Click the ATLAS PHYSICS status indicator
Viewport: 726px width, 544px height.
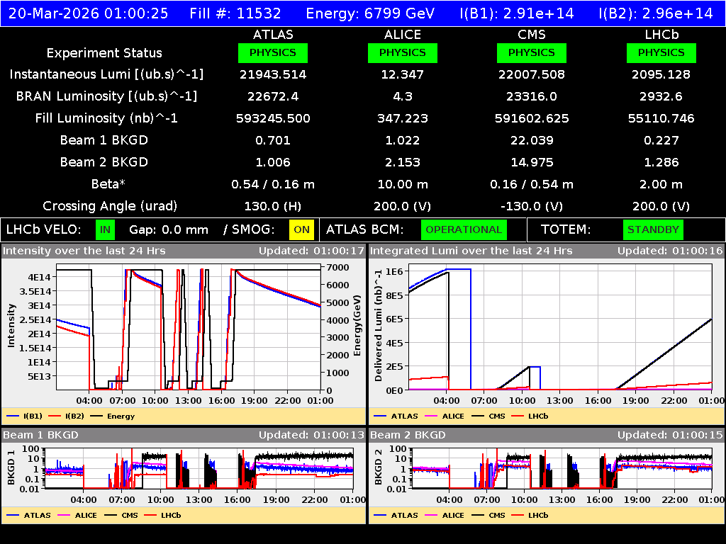tap(274, 52)
